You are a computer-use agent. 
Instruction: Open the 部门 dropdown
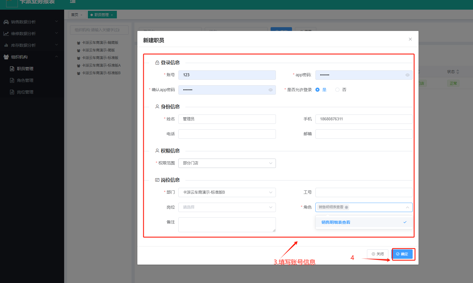(227, 192)
